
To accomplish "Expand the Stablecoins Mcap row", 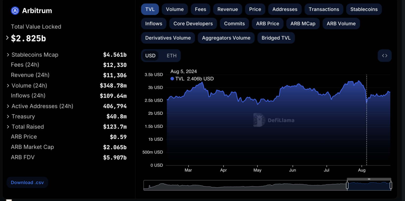I will 8,55.
